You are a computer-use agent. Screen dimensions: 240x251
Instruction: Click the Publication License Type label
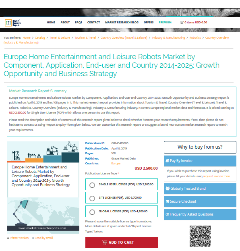101,174
